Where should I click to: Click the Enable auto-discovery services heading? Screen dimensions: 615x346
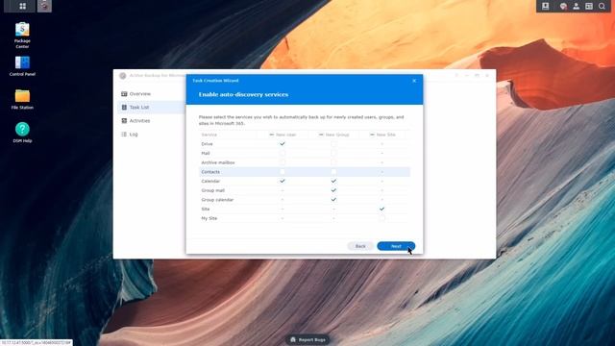[243, 94]
